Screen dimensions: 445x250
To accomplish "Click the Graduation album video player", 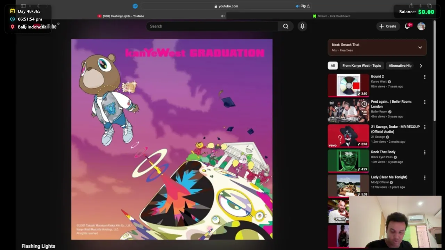I will pos(172,139).
